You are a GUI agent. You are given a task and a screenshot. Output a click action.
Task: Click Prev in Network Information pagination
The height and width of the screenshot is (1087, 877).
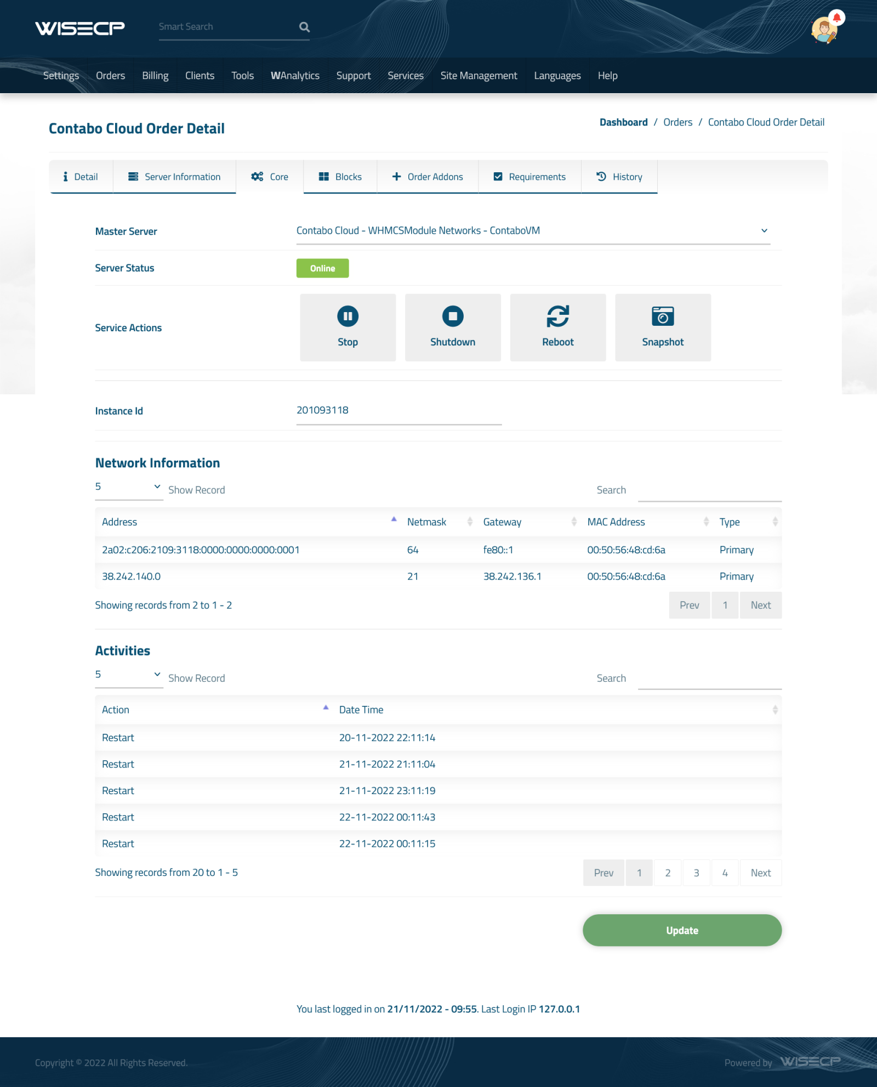coord(690,605)
